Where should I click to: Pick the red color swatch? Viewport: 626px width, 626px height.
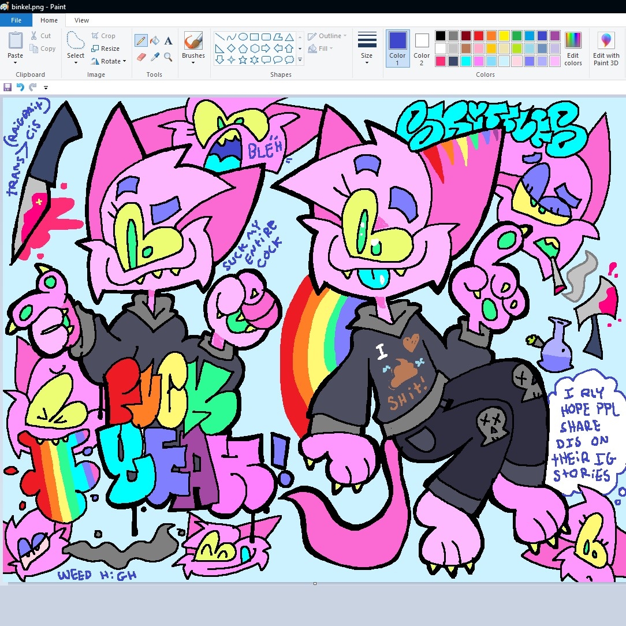[478, 36]
